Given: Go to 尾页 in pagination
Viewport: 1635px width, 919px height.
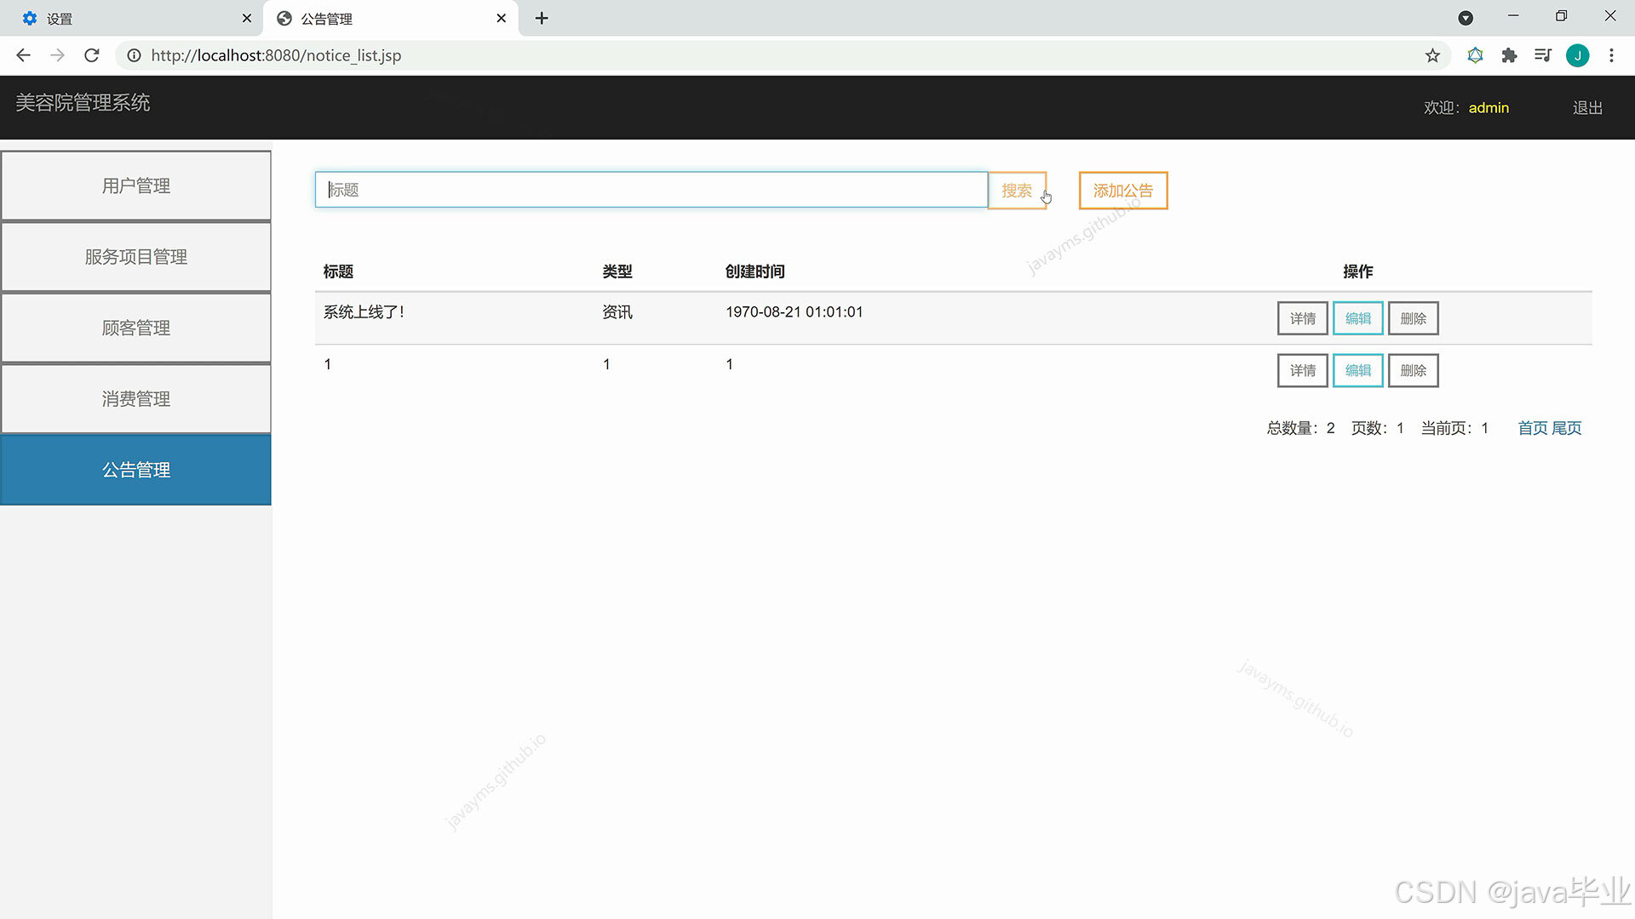Looking at the screenshot, I should (x=1567, y=428).
